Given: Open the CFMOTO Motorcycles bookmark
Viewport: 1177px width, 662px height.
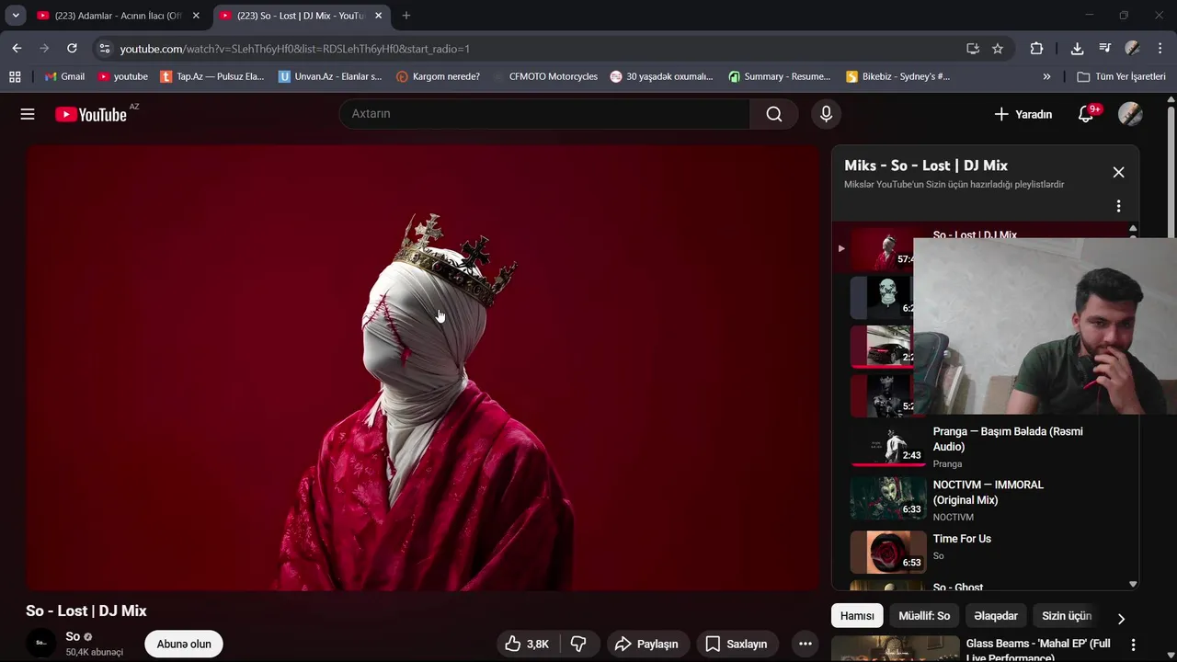Looking at the screenshot, I should (544, 76).
